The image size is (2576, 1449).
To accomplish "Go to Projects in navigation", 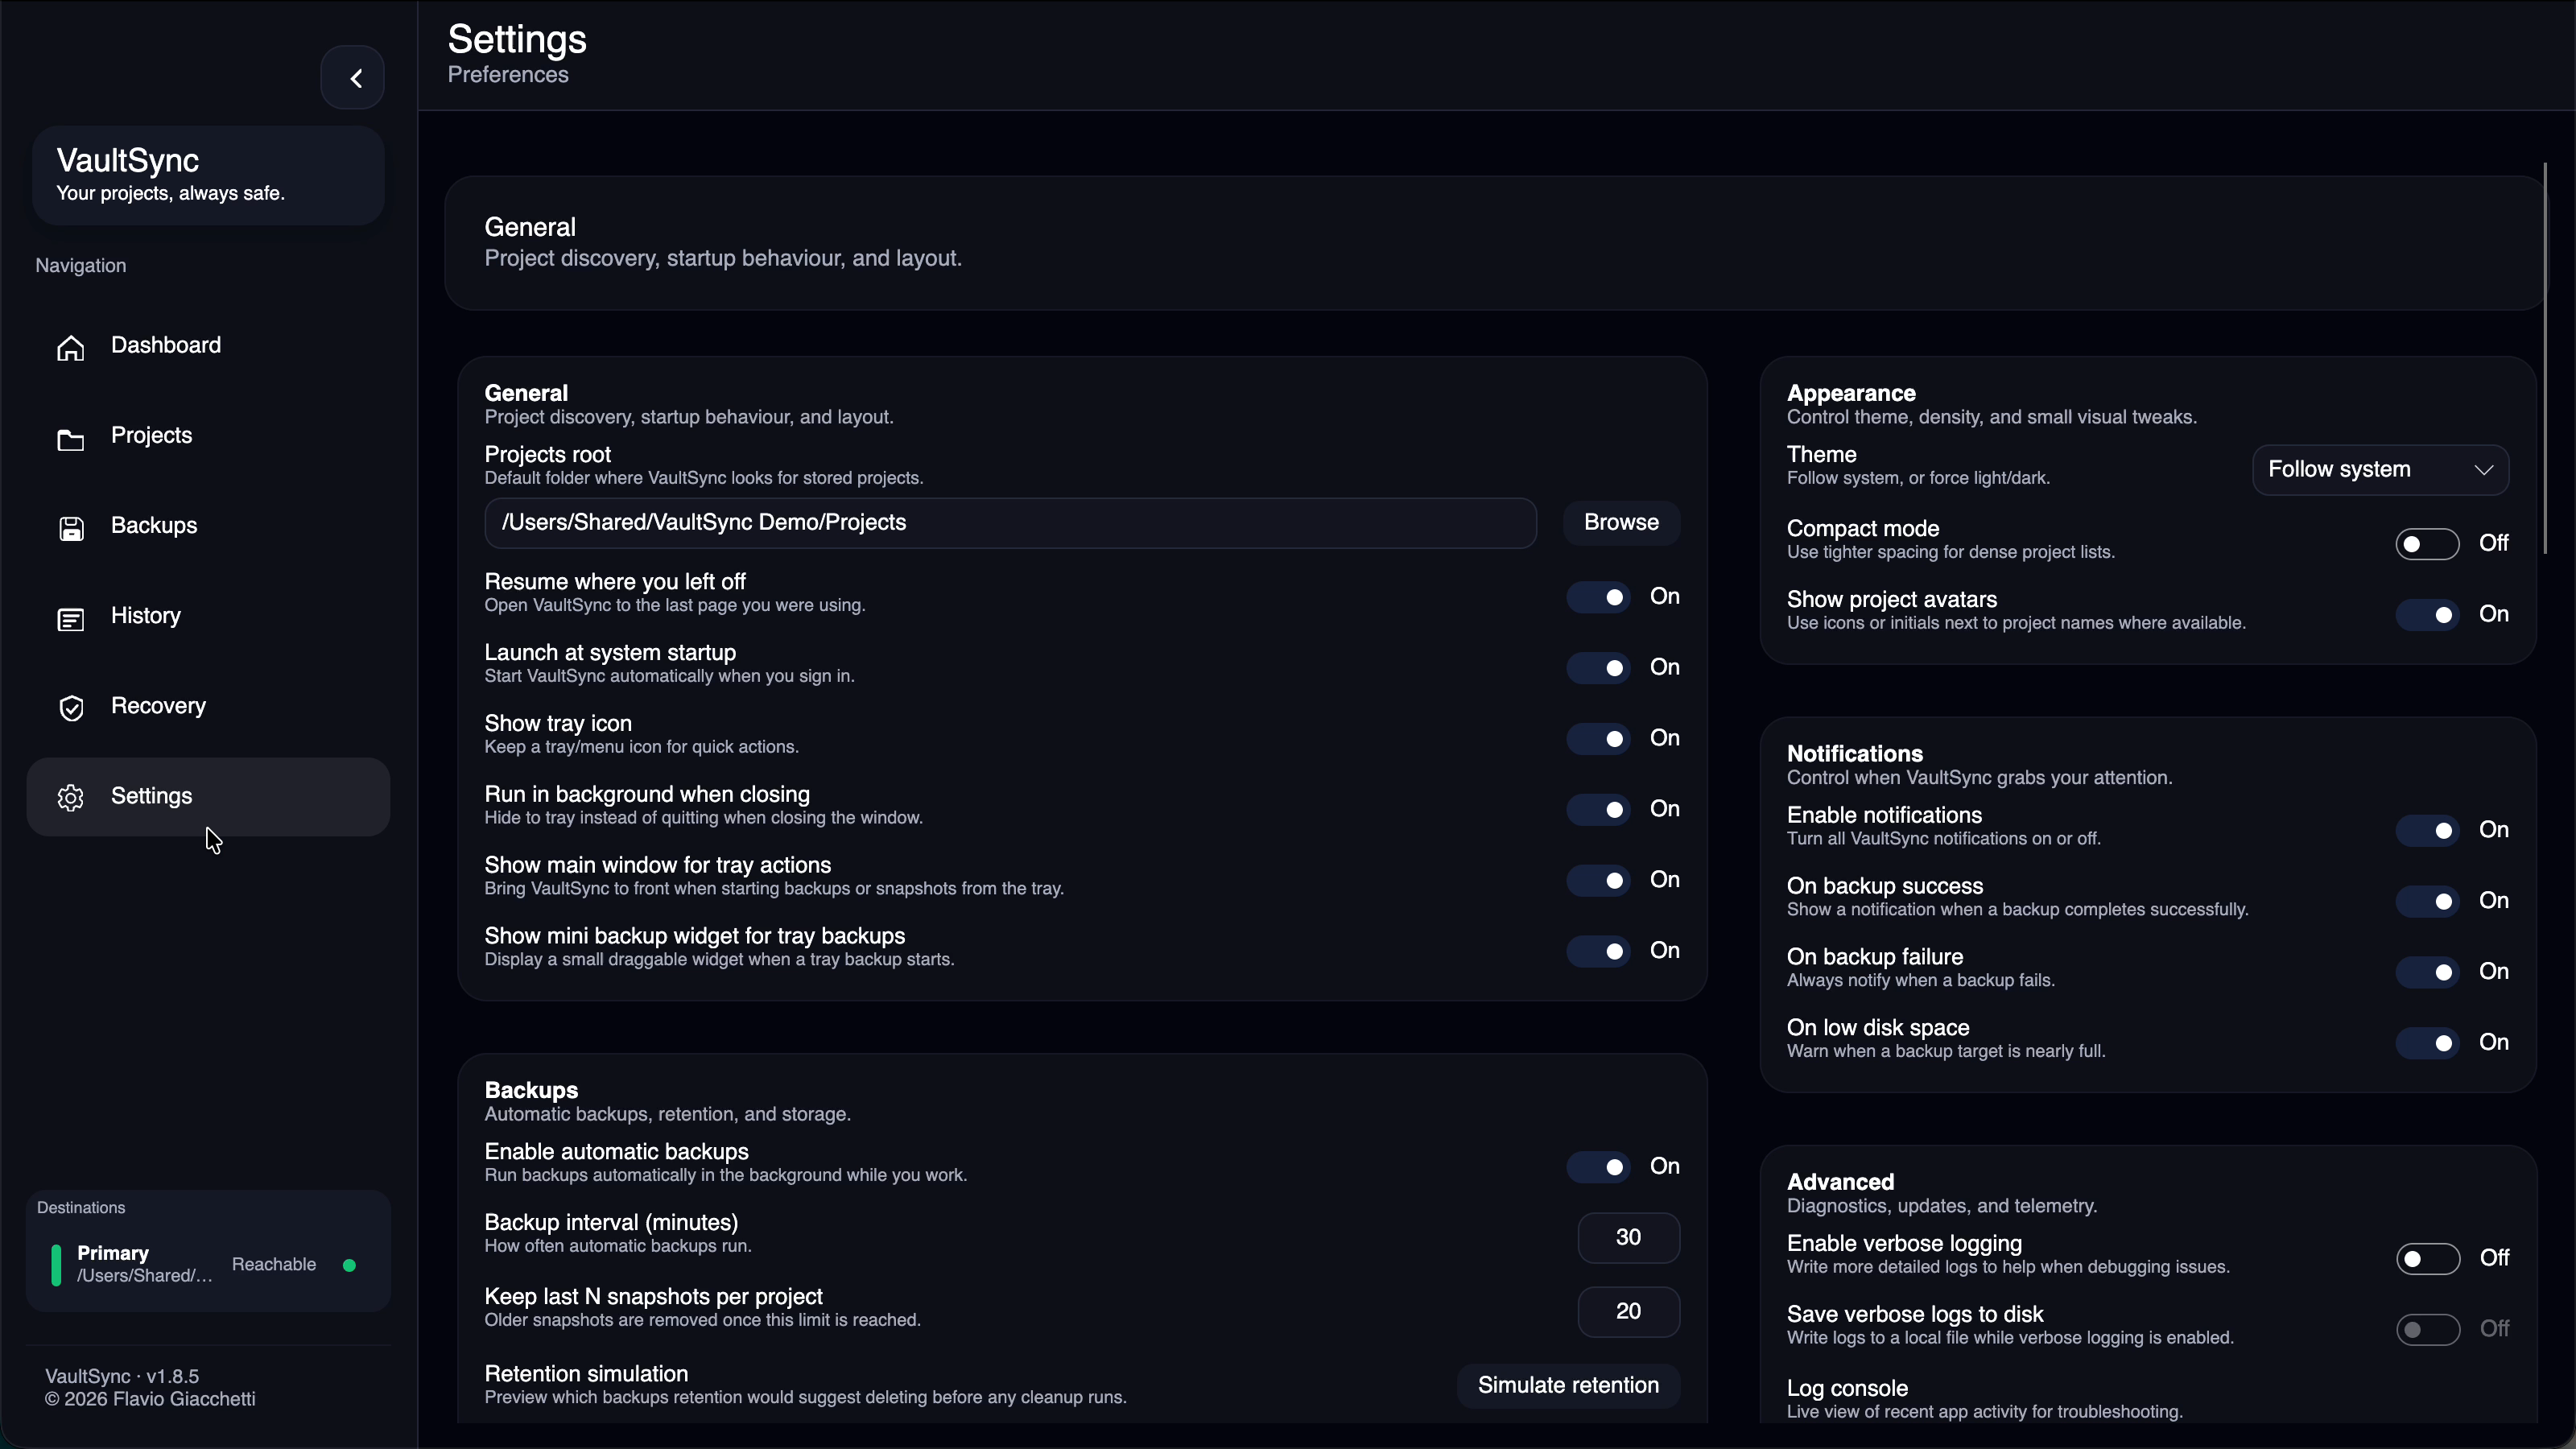I will click(x=208, y=436).
